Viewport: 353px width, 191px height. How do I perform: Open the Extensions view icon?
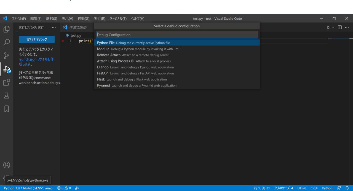pos(7,82)
